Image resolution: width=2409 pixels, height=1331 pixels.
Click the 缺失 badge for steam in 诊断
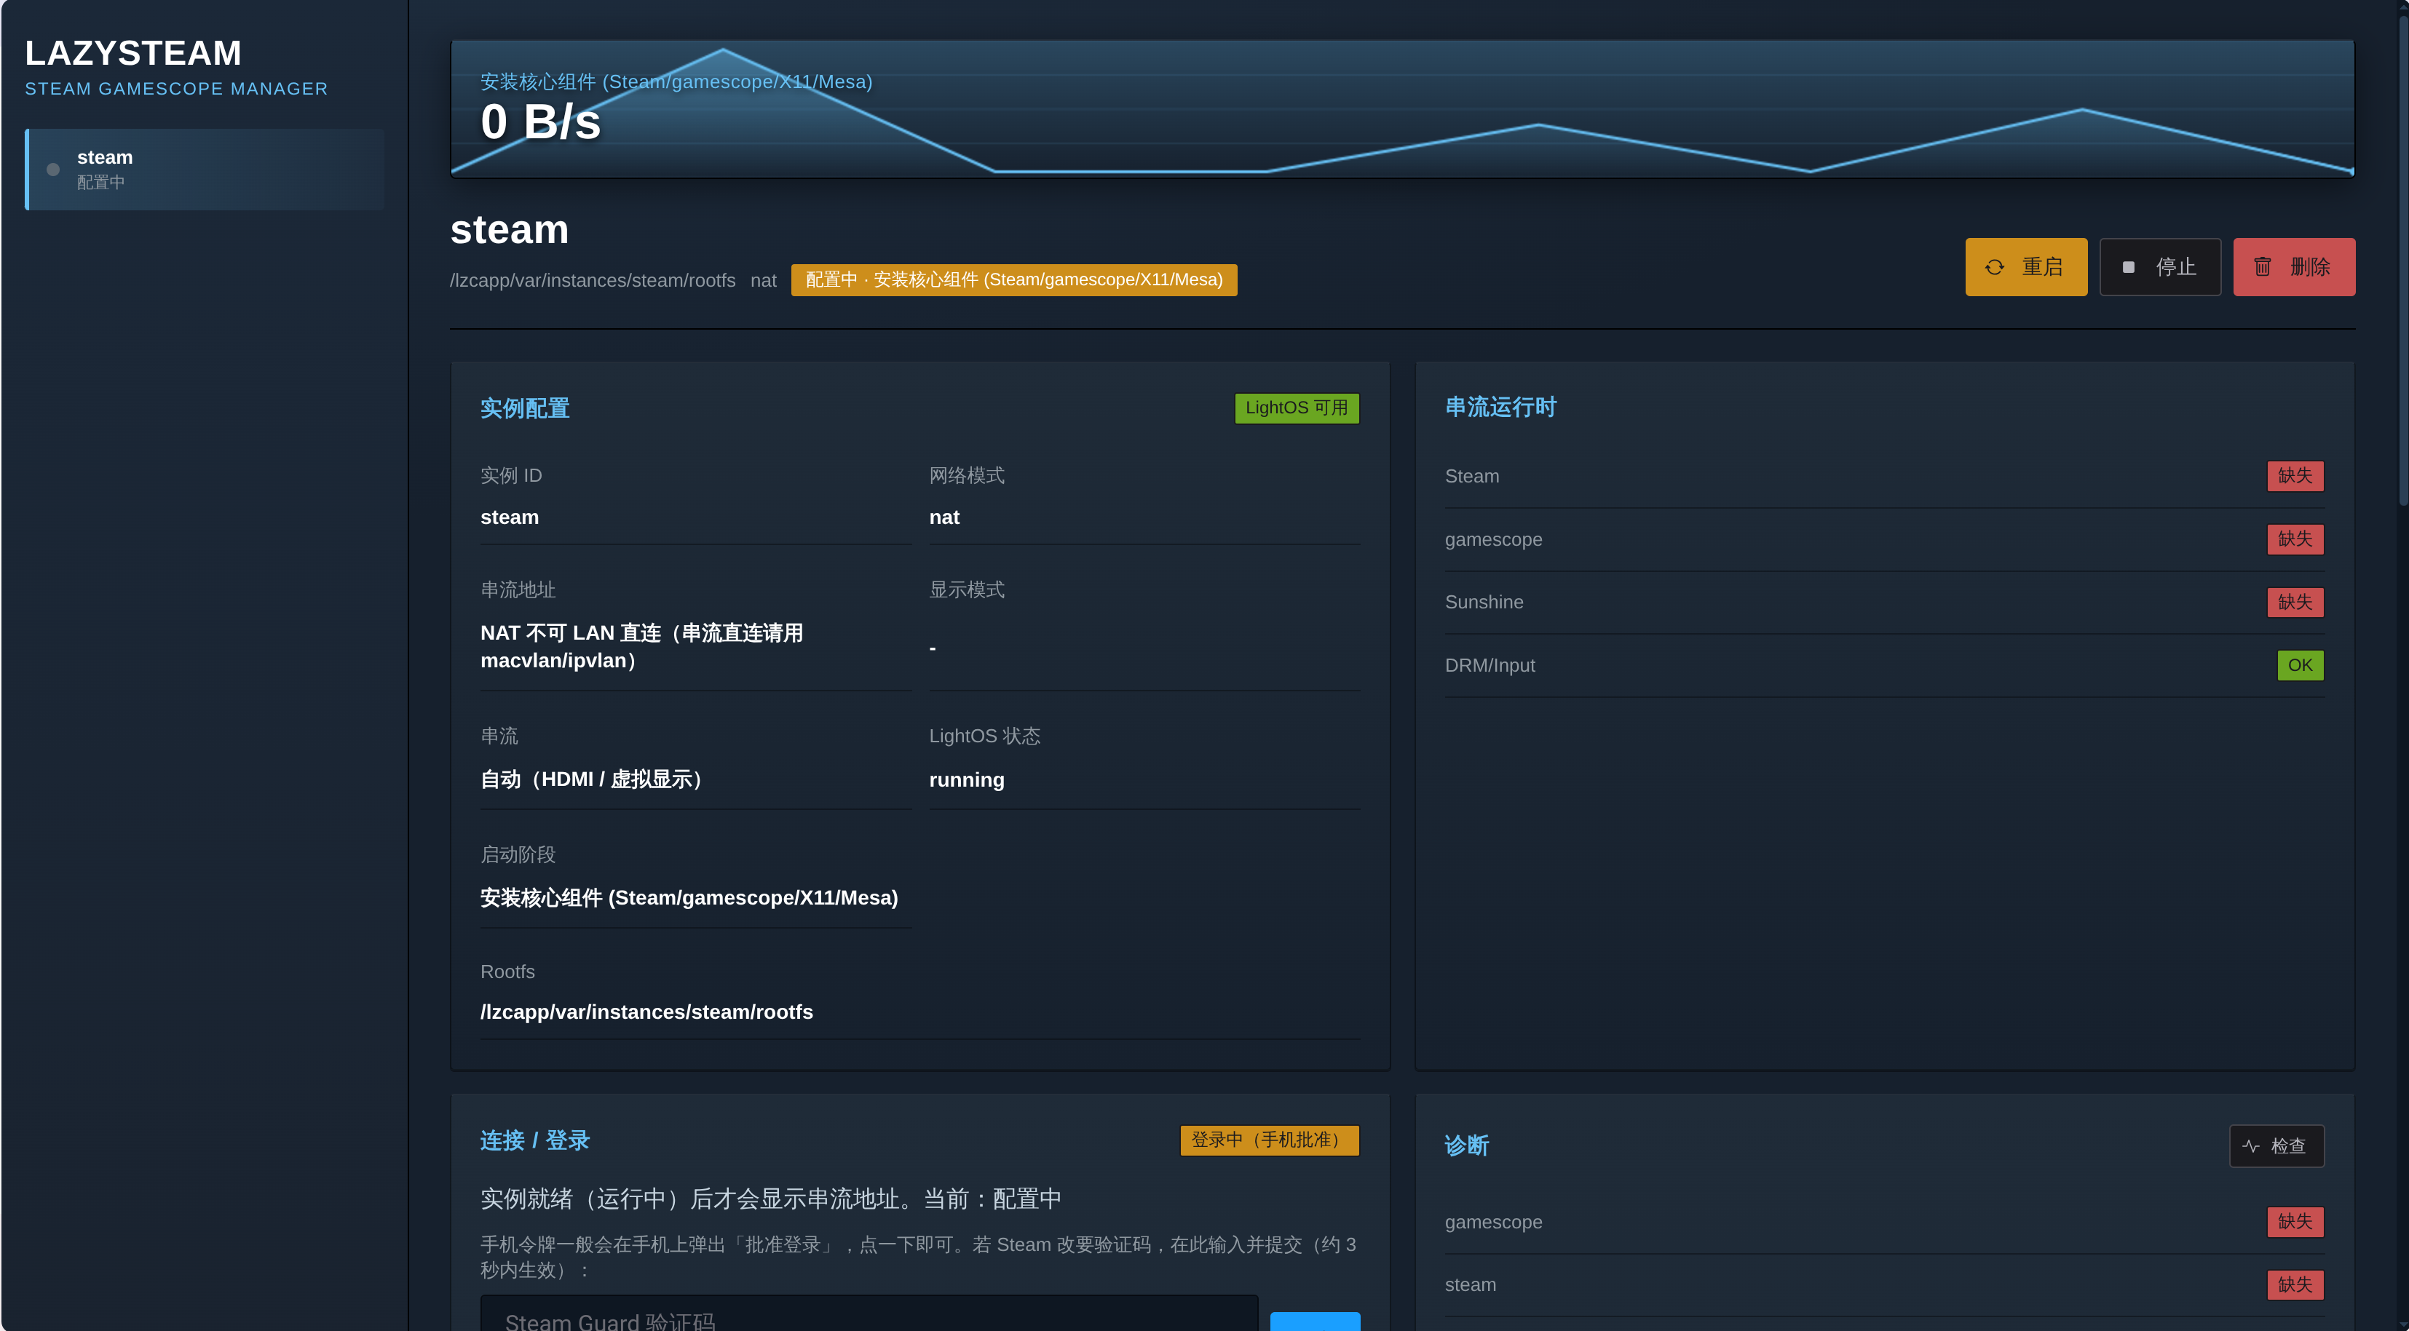point(2295,1284)
